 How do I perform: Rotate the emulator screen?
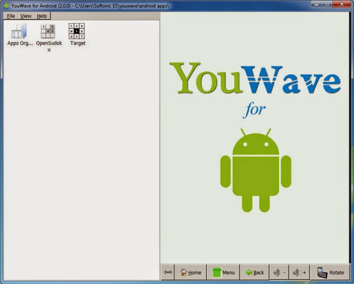[x=330, y=272]
